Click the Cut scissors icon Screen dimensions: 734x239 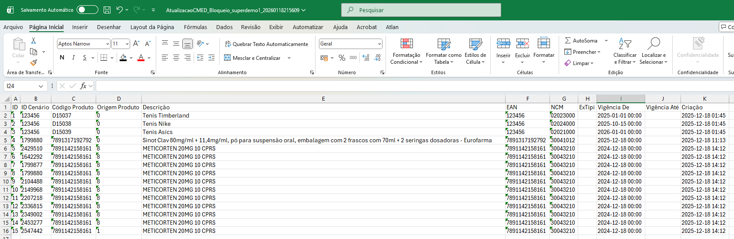click(x=34, y=40)
